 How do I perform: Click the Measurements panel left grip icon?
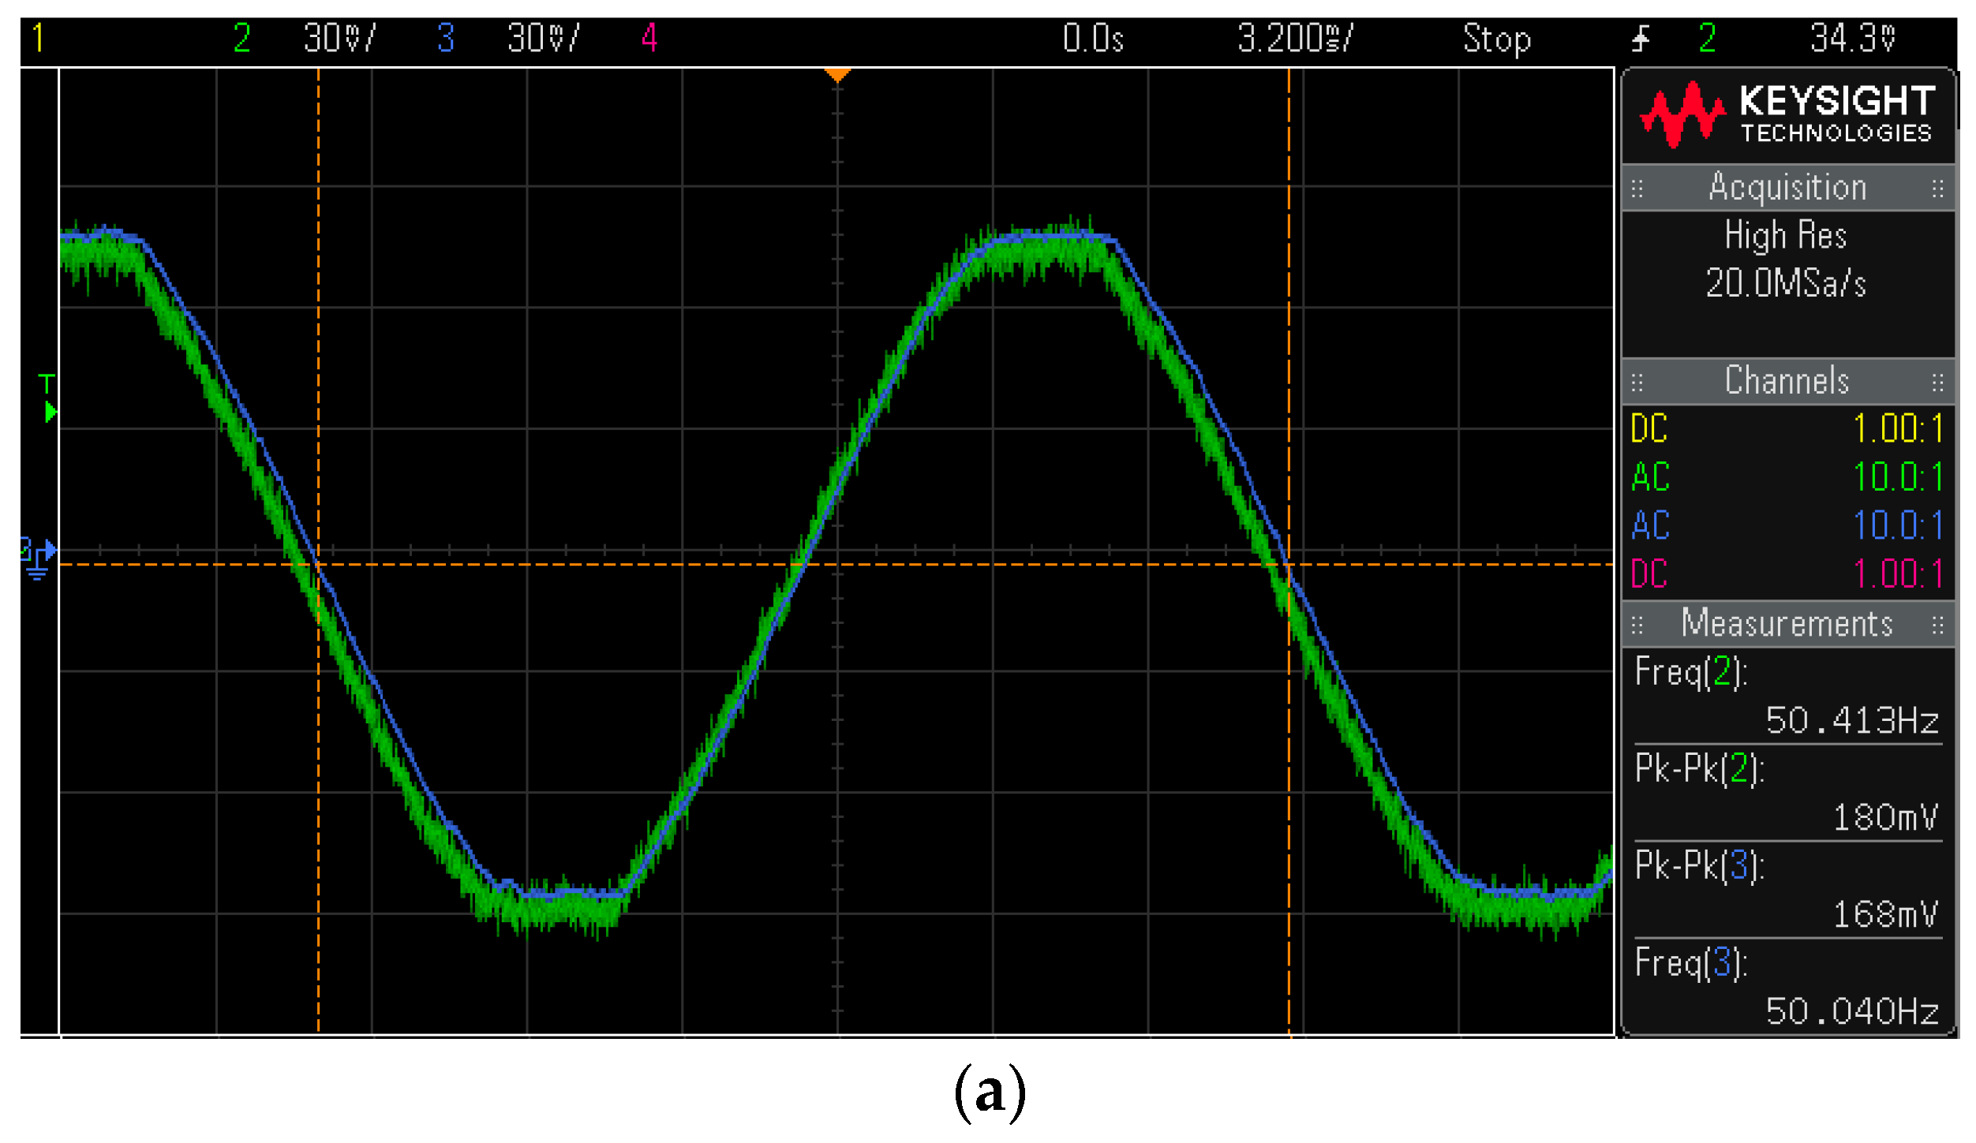coord(1637,626)
